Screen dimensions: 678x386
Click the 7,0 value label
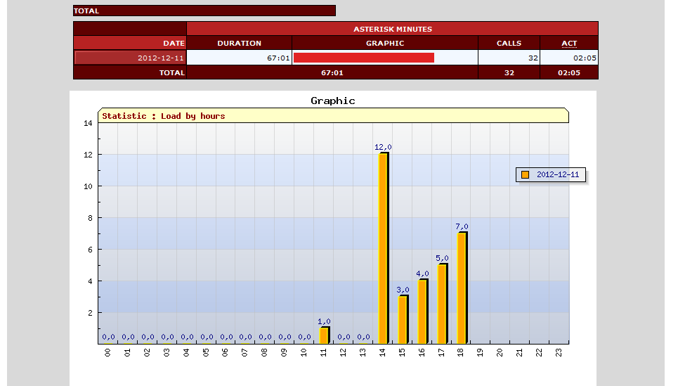pos(462,226)
